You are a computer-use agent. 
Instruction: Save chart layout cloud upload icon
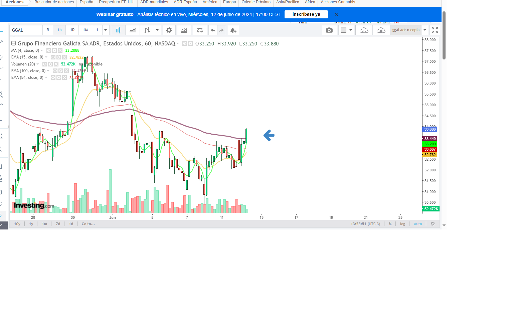tap(381, 30)
